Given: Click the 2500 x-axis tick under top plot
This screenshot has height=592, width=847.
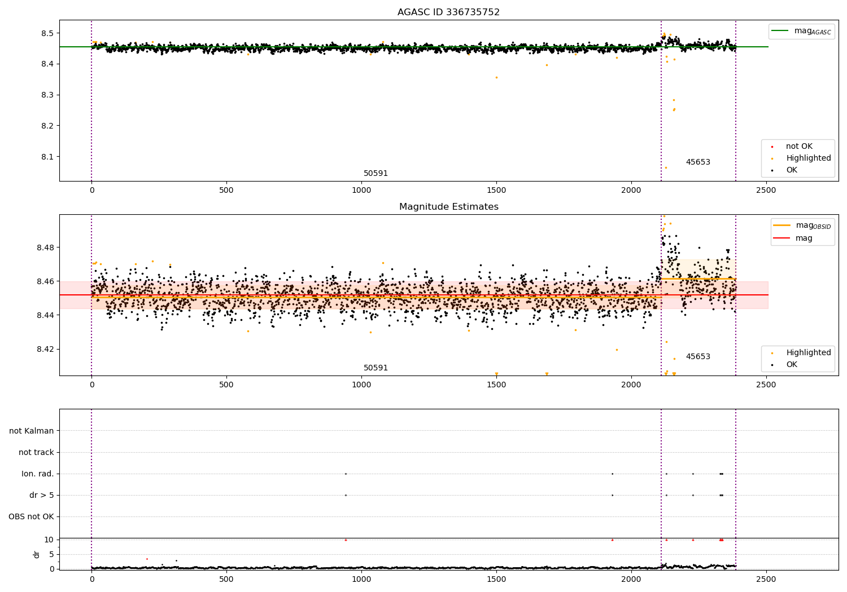Looking at the screenshot, I should tap(766, 191).
